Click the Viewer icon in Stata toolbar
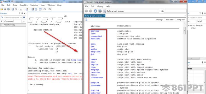Viewport: 206px width, 94px height. 16,9
